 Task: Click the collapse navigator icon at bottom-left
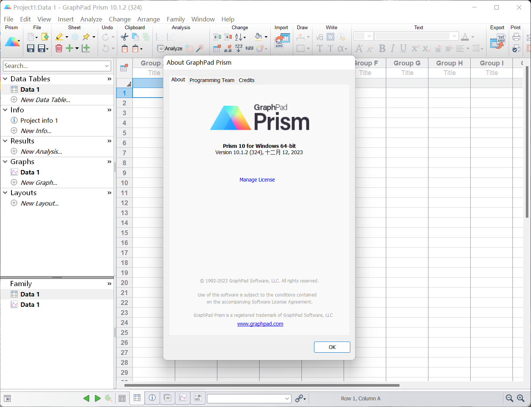tap(7, 398)
